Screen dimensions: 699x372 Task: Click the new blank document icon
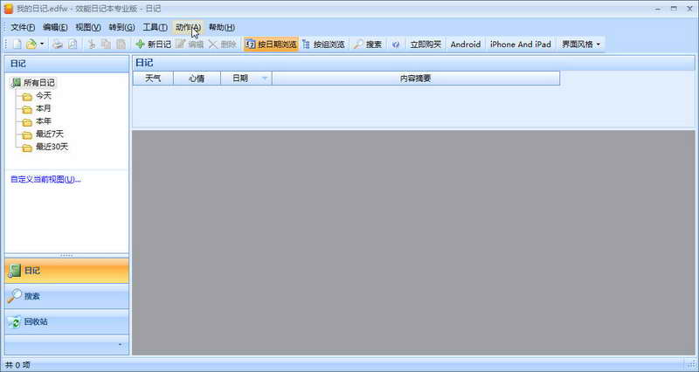17,45
